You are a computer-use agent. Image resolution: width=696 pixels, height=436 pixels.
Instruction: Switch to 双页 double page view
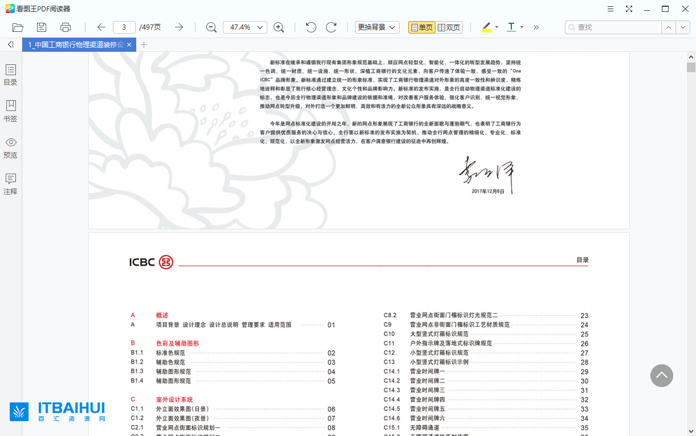click(449, 27)
